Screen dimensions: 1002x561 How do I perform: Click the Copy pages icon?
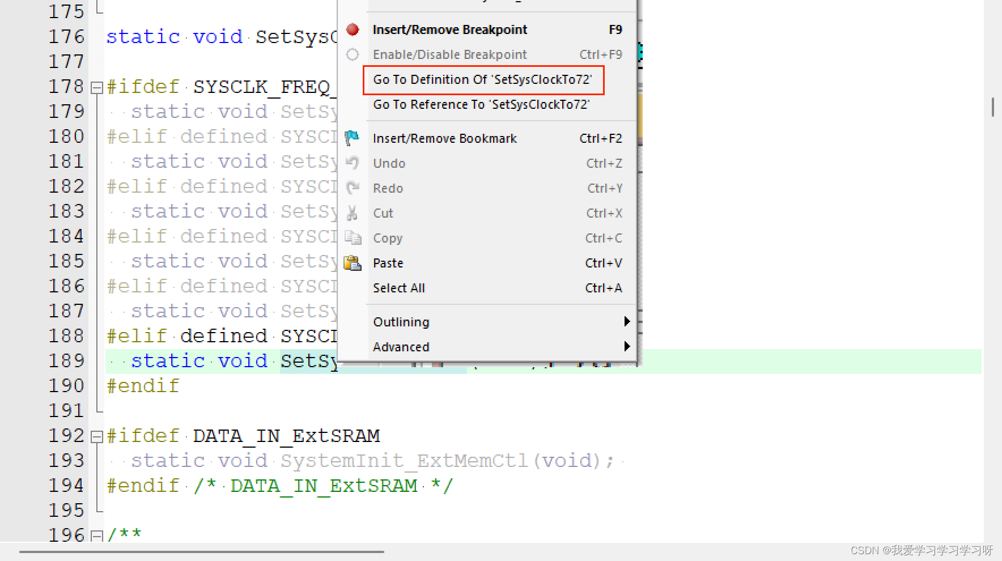[x=353, y=238]
